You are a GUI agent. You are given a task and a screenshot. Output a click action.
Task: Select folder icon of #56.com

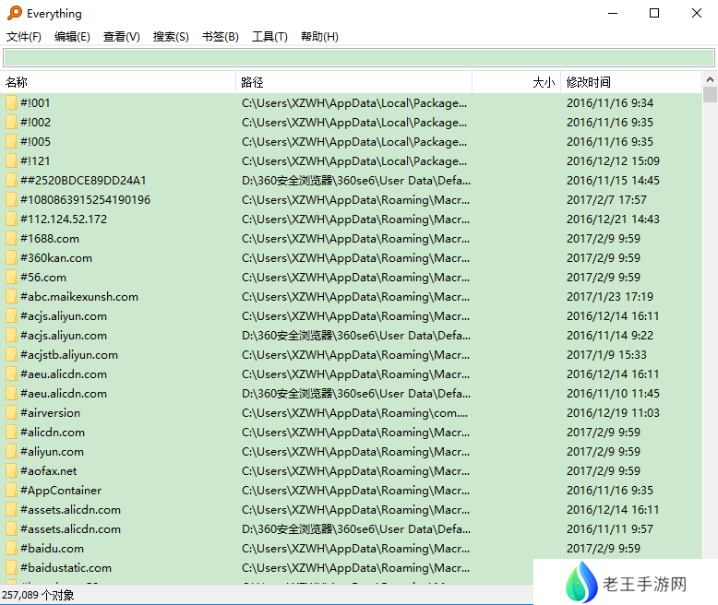(11, 278)
